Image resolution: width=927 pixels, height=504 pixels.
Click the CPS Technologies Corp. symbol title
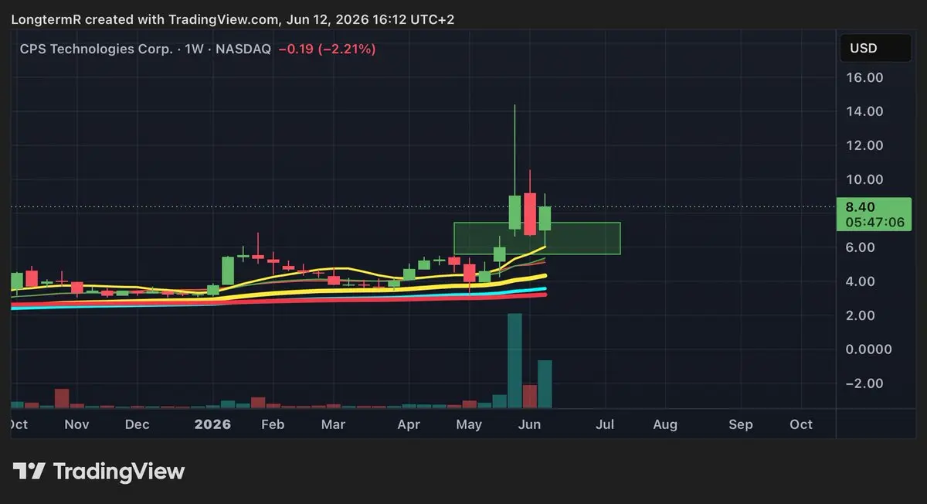(96, 49)
